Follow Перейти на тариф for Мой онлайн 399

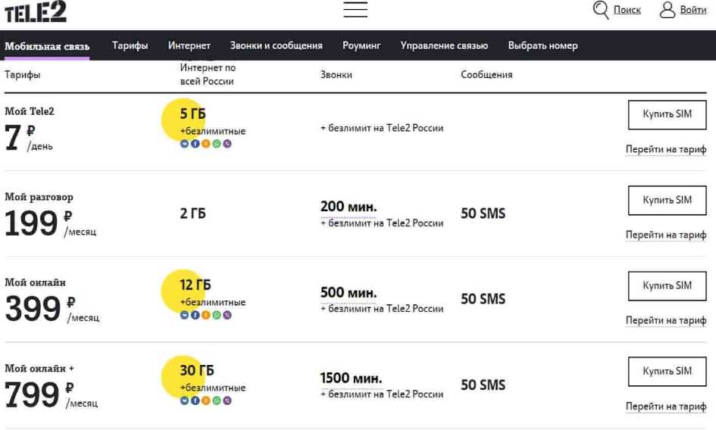(x=666, y=321)
